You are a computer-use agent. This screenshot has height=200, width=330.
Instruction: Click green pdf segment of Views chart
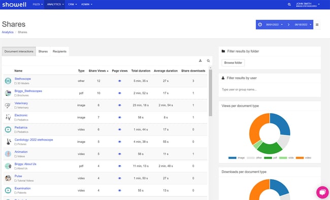[x=270, y=148]
